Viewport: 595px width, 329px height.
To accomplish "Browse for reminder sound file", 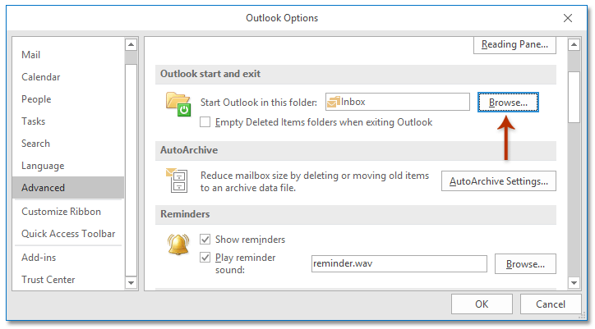I will pyautogui.click(x=525, y=264).
